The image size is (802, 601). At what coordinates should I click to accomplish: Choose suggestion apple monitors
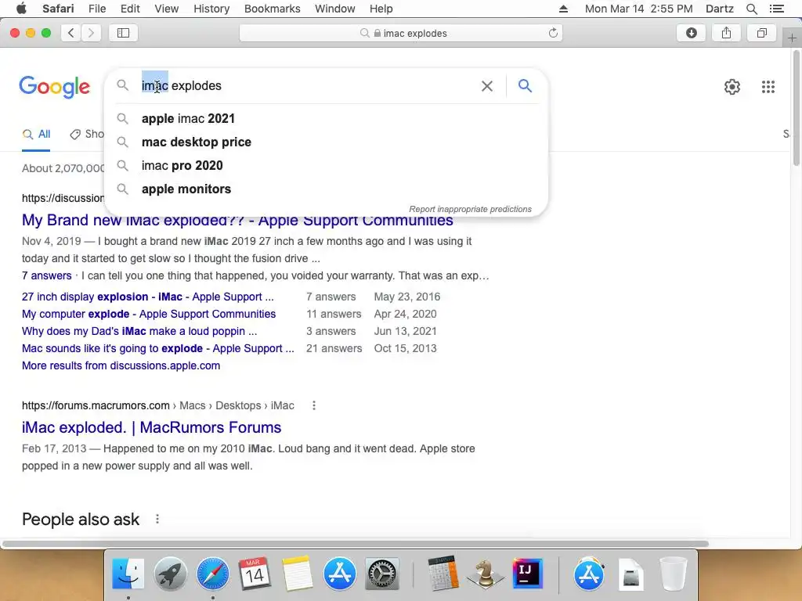click(x=327, y=189)
